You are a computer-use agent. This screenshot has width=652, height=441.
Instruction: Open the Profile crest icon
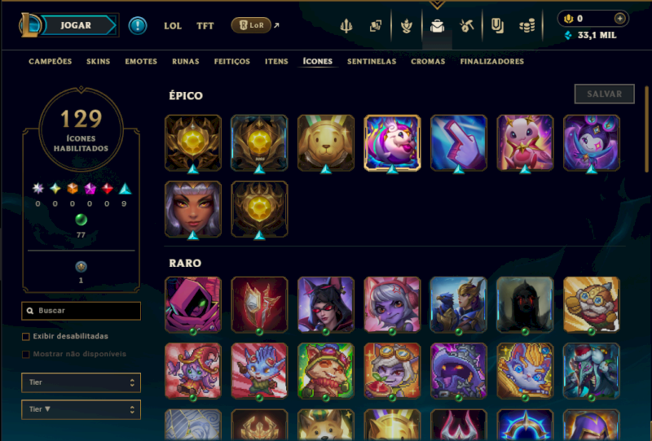pyautogui.click(x=406, y=26)
